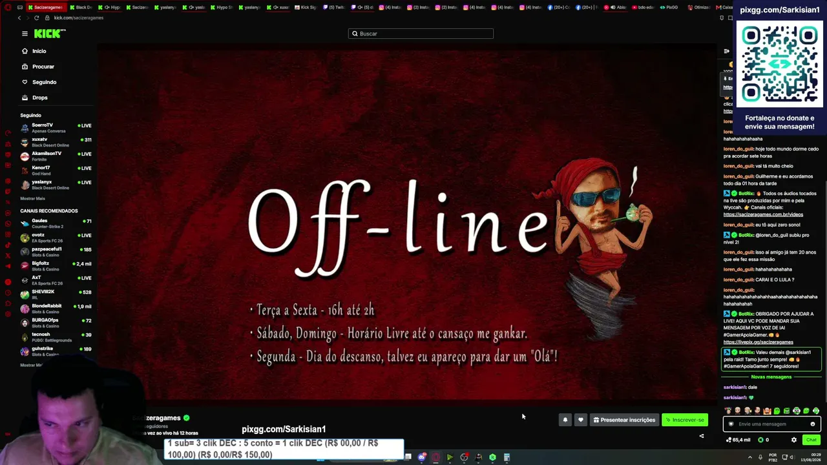Open the livepix.gg/sacizeragames chat link
The image size is (827, 465).
click(x=758, y=342)
